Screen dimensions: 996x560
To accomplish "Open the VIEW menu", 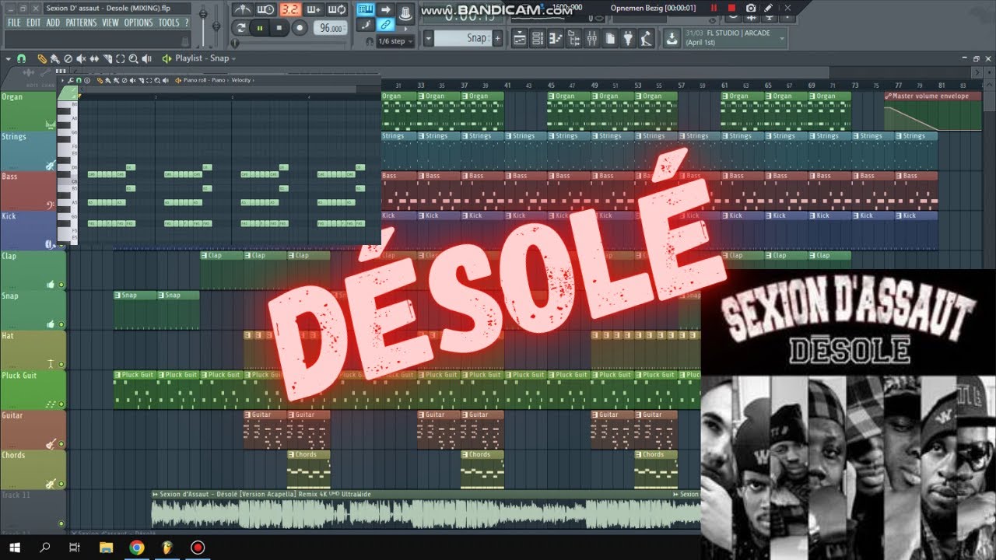I will click(x=110, y=23).
